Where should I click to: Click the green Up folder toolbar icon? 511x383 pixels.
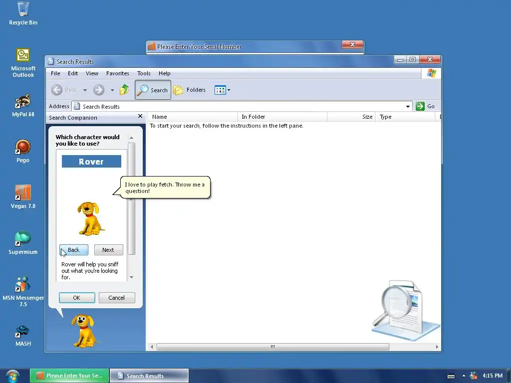[x=124, y=90]
